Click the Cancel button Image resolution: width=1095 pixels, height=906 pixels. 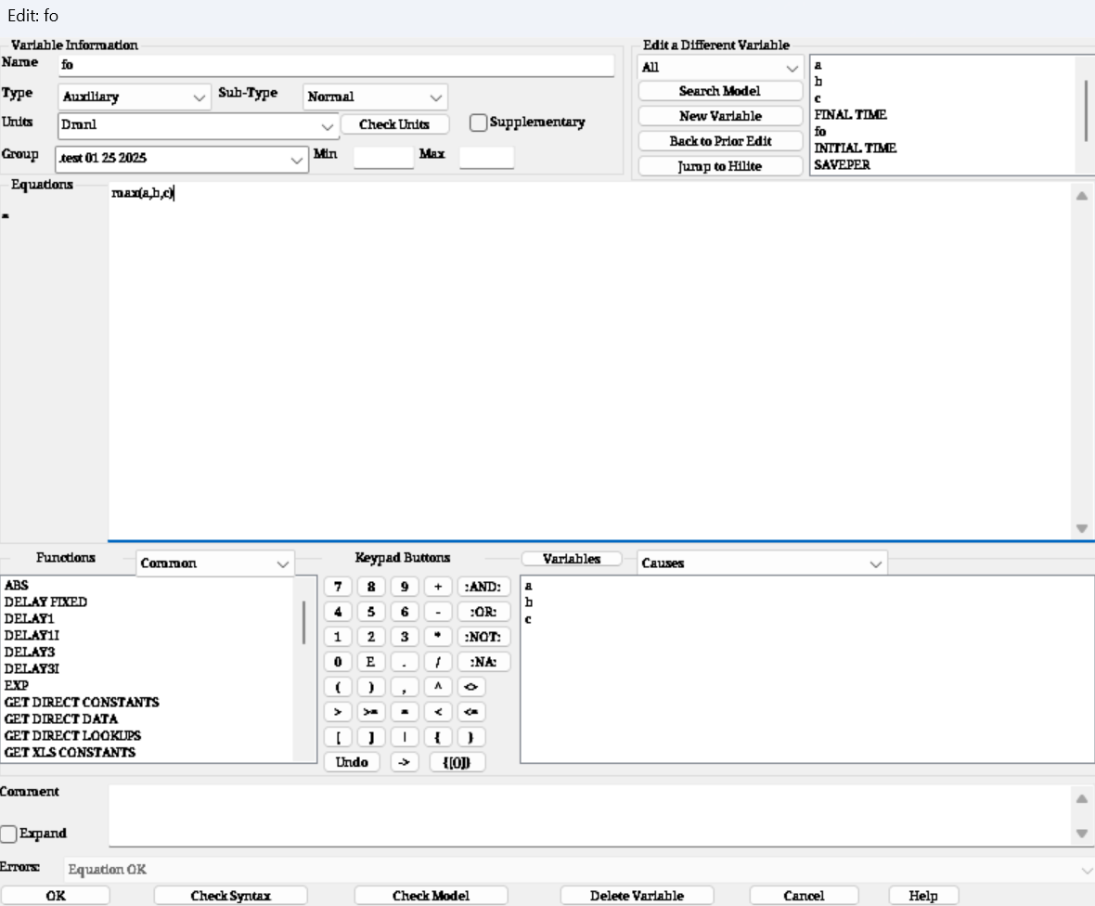(804, 896)
